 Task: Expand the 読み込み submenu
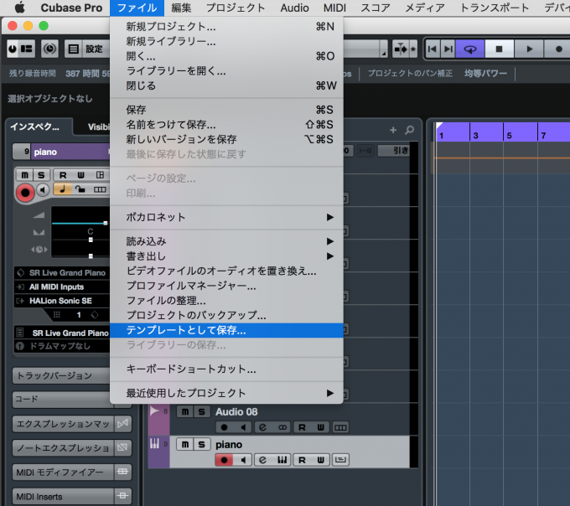[x=226, y=241]
